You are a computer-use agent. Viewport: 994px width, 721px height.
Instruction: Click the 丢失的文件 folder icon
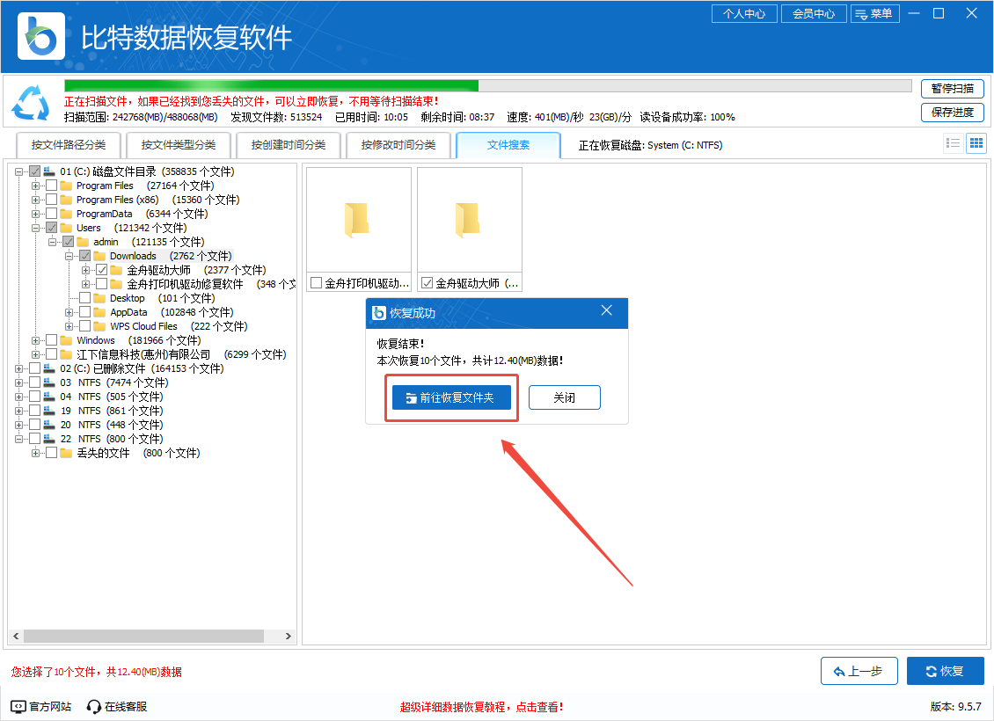pyautogui.click(x=66, y=453)
